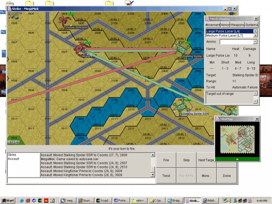Viewport: 272px width, 204px height.
Task: Open the Windows Start menu
Action: coord(8,201)
